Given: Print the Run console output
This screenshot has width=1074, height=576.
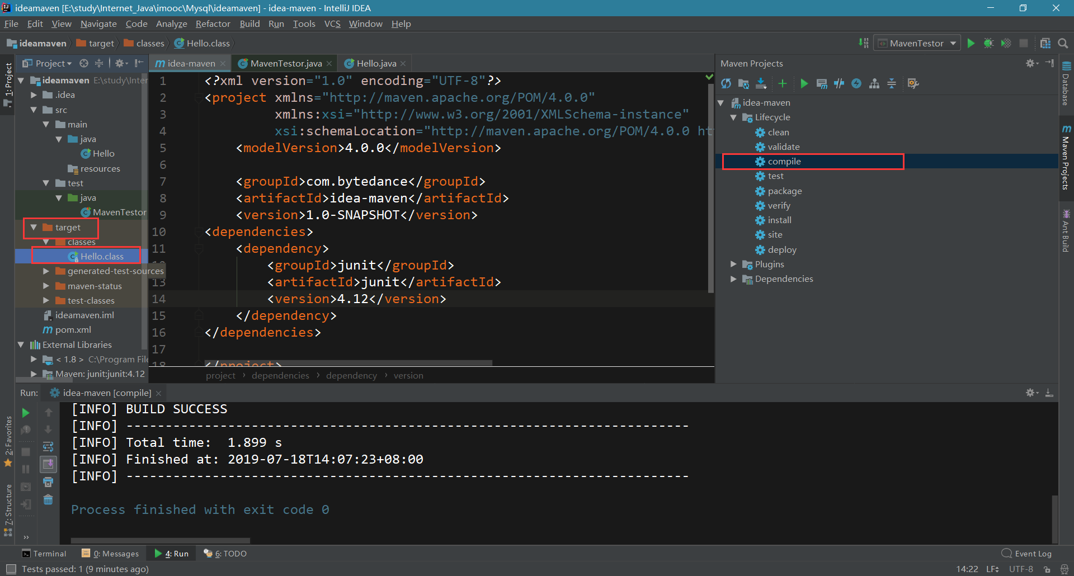Looking at the screenshot, I should point(48,481).
